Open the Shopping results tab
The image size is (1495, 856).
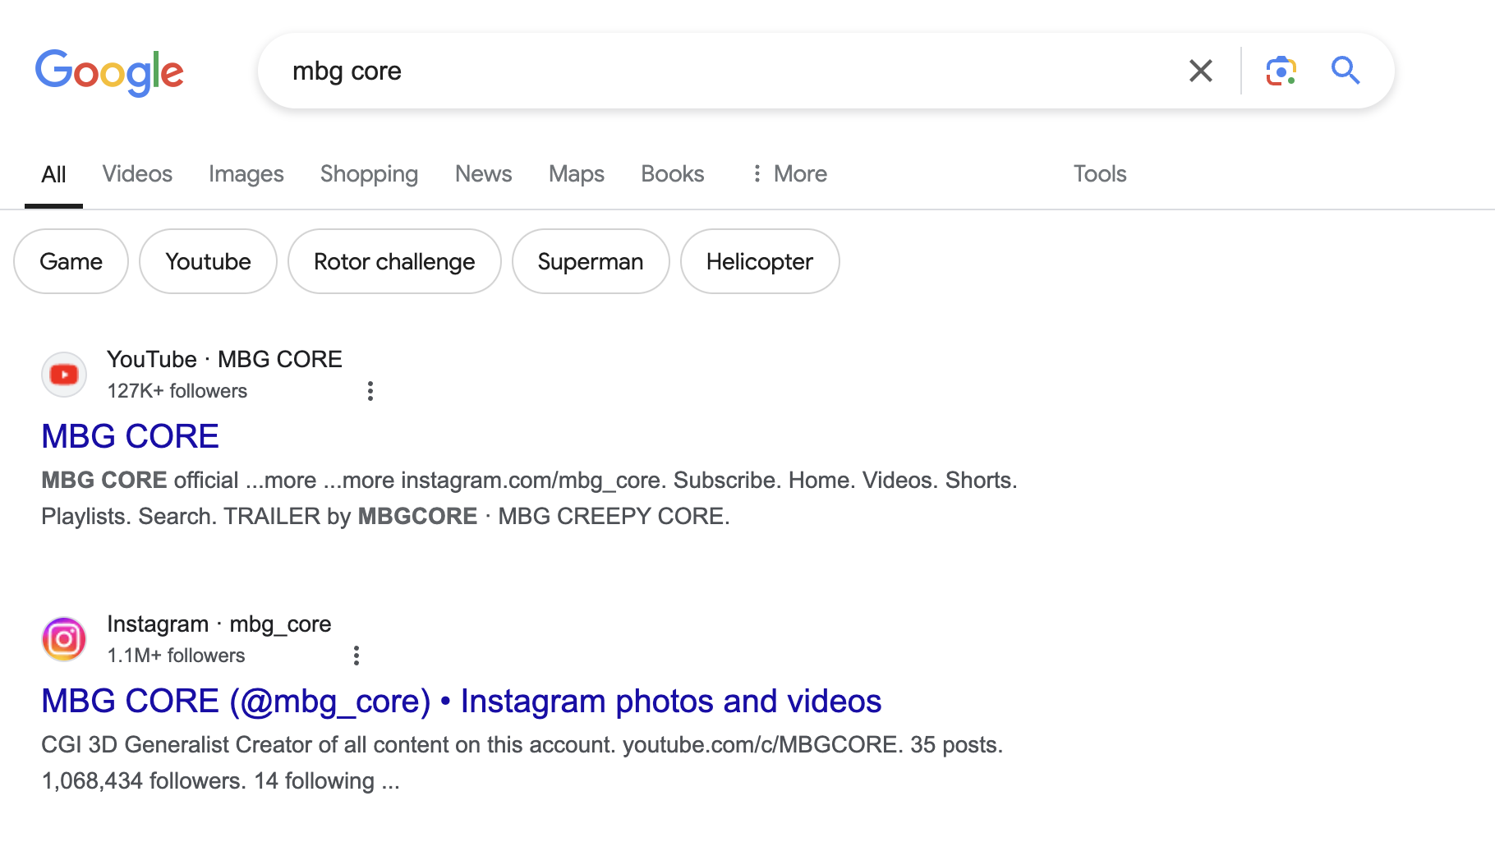tap(369, 174)
